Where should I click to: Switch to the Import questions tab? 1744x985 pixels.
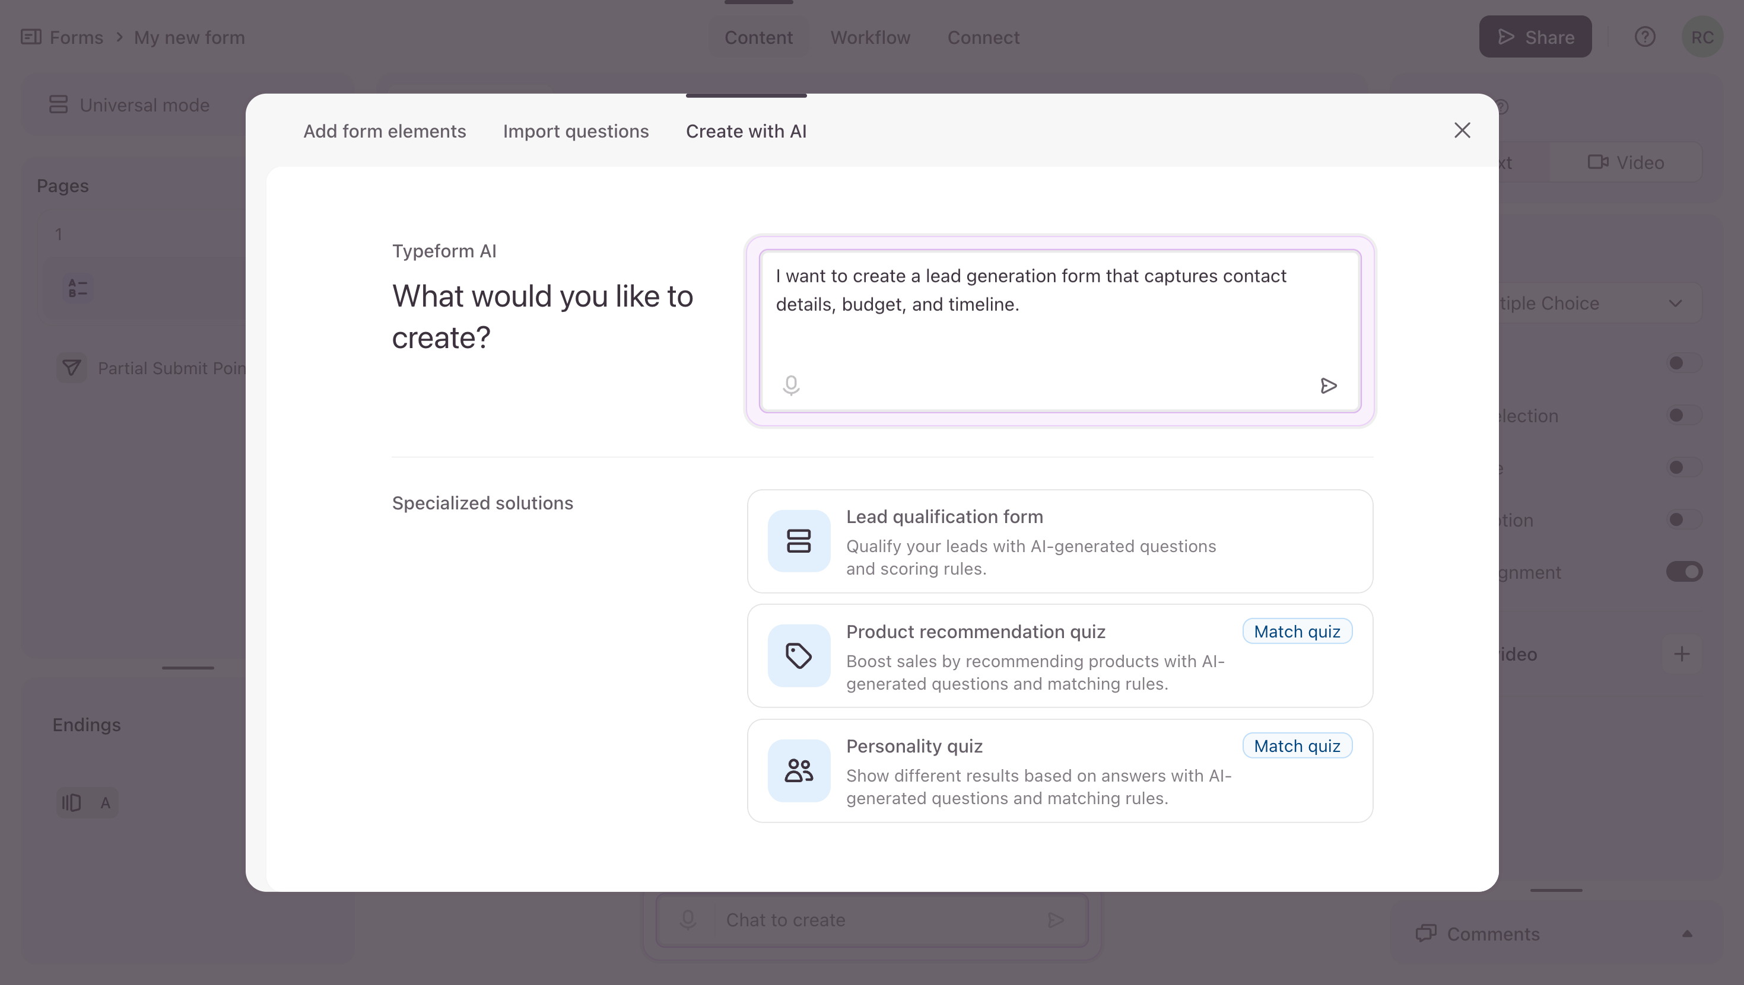[576, 131]
